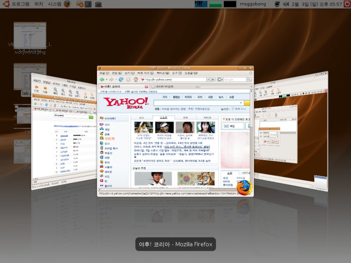Image resolution: width=351 pixels, height=263 pixels.
Task: Open the Back history dropdown arrow
Action: point(106,80)
